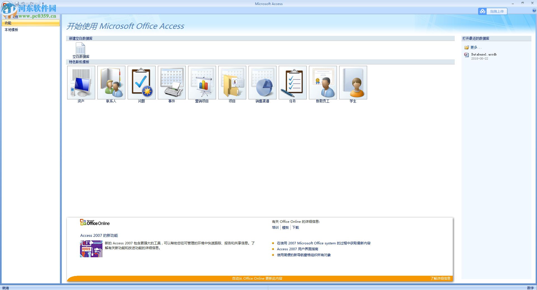Expand the Customize Quick Access Toolbar arrow

click(x=43, y=3)
